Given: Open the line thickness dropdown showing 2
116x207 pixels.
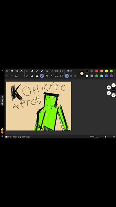Looking at the screenshot, I should tap(71, 71).
